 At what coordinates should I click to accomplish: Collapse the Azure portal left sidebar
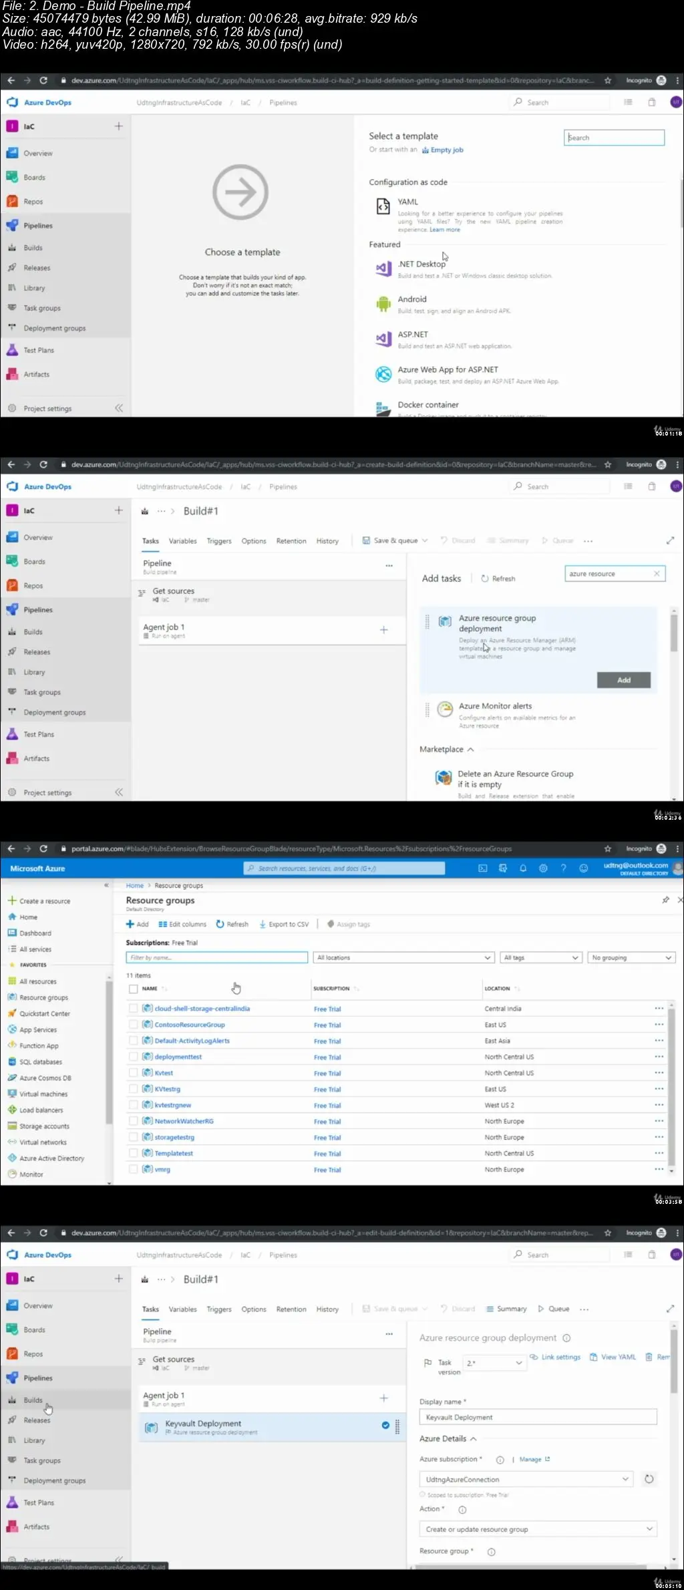coord(106,885)
